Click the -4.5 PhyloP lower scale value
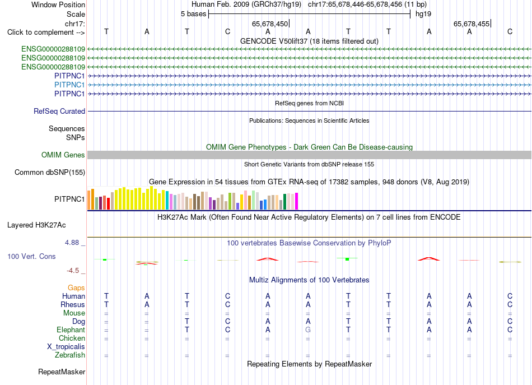 coord(73,271)
